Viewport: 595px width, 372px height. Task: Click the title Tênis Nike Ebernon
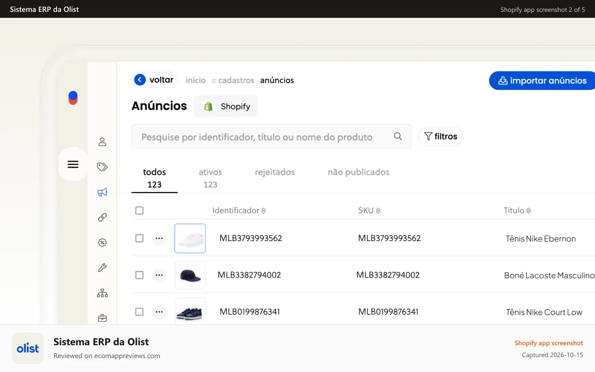[x=541, y=239]
